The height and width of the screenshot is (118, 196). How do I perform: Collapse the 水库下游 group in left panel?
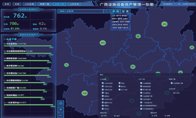(5, 39)
